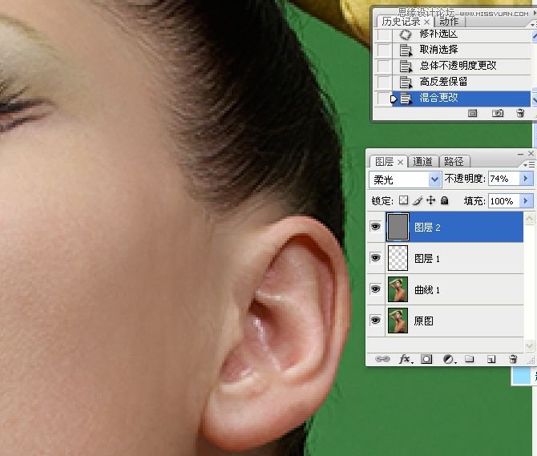Switch to the 动作 tab

(x=449, y=22)
